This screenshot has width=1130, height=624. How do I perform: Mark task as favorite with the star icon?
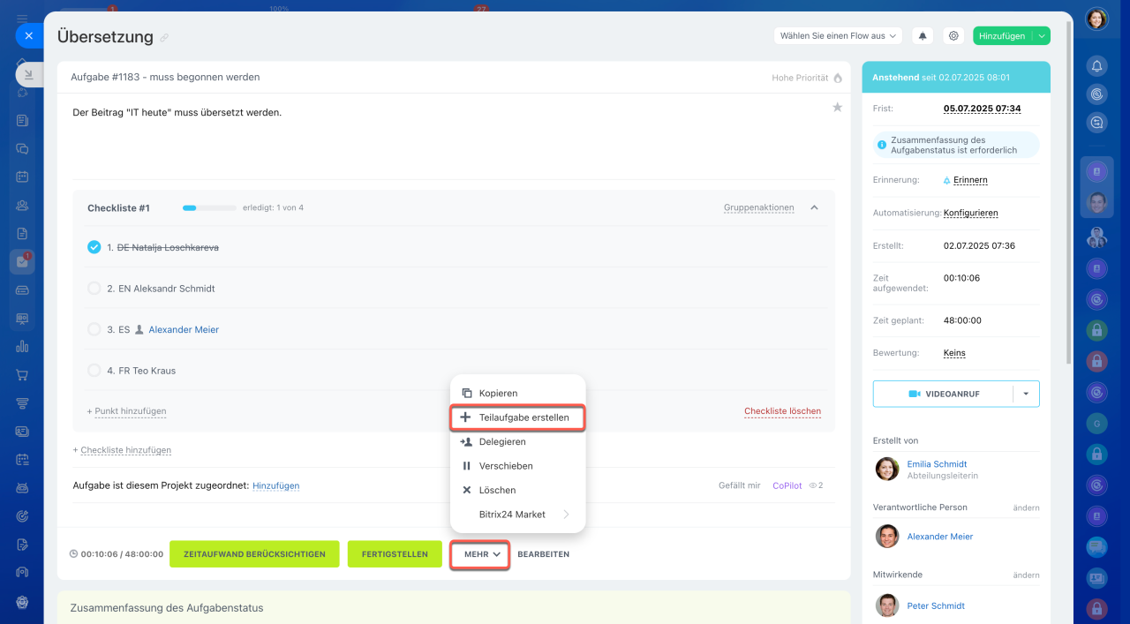[837, 107]
